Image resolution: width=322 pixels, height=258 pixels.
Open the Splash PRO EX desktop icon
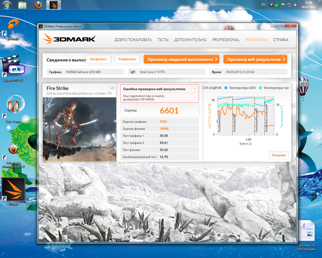[x=13, y=67]
